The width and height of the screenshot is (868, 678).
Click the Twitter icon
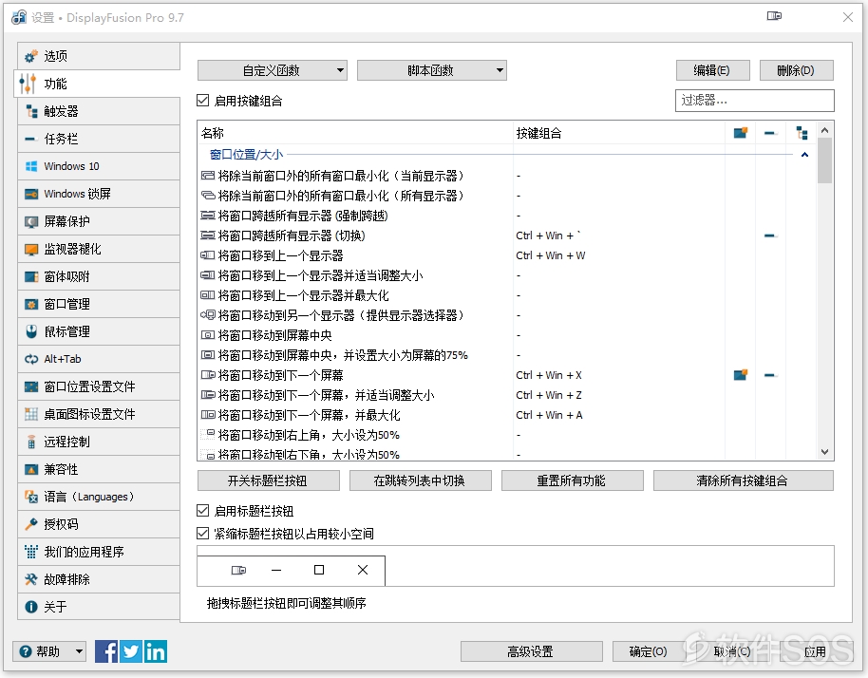click(x=131, y=651)
